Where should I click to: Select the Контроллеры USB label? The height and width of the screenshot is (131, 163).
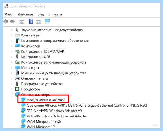click(36, 57)
